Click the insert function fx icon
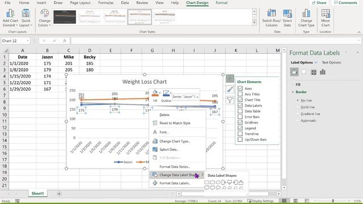 coord(65,41)
